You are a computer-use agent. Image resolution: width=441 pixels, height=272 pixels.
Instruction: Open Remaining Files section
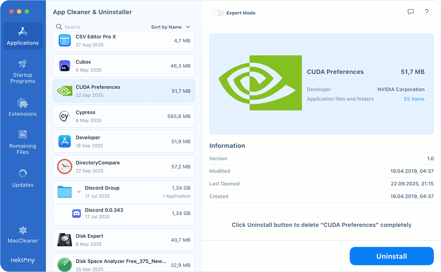pos(23,135)
